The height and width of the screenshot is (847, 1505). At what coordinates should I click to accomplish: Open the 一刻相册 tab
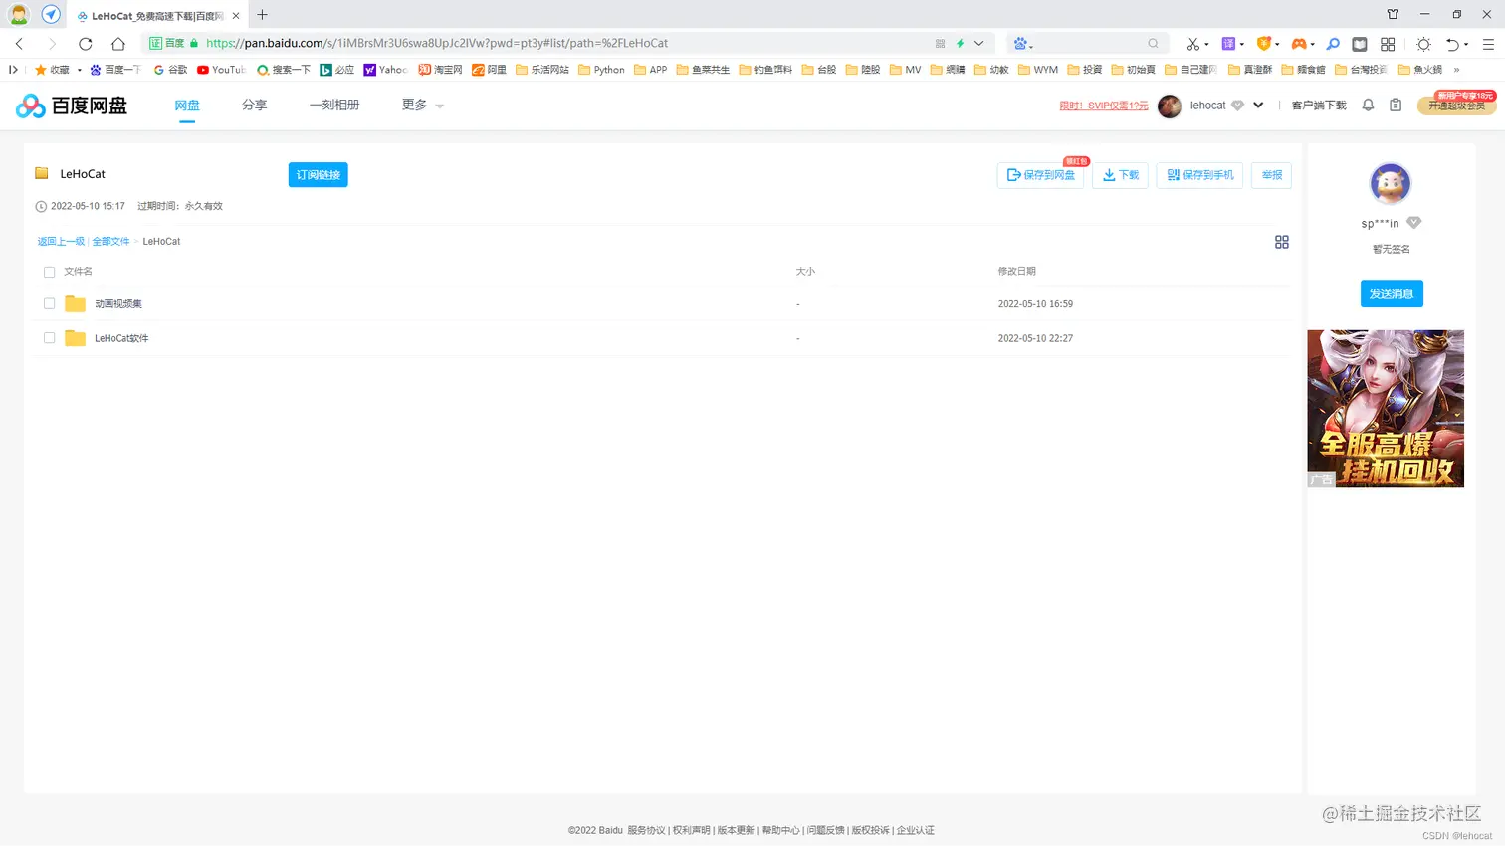click(334, 105)
